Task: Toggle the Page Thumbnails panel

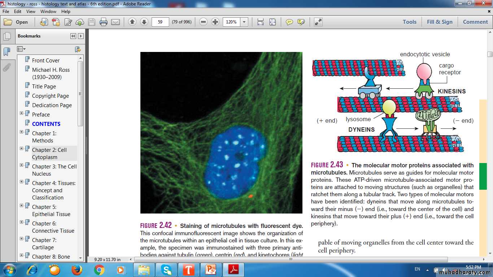Action: [x=6, y=36]
